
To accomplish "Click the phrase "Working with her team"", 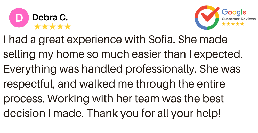I will click(x=103, y=99).
